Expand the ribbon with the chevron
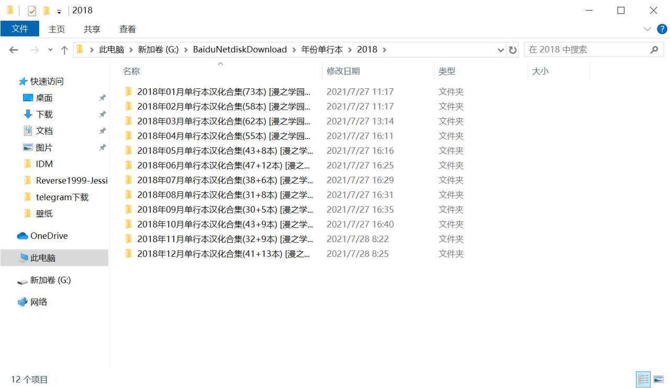 coord(647,29)
